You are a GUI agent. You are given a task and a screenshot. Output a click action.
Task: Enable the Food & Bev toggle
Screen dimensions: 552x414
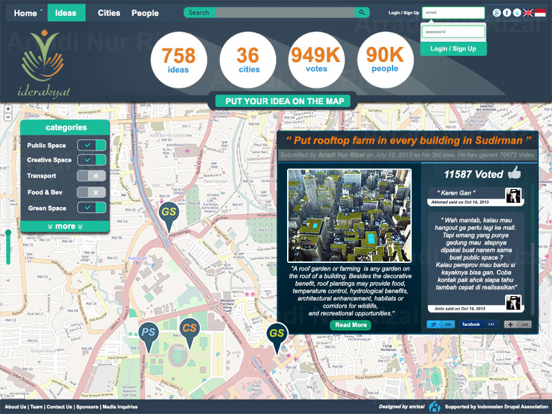coord(92,193)
